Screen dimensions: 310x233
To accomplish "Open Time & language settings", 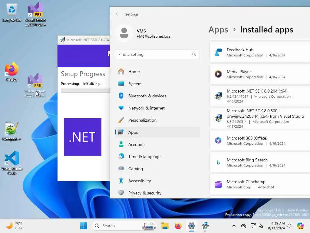I will coord(157,157).
